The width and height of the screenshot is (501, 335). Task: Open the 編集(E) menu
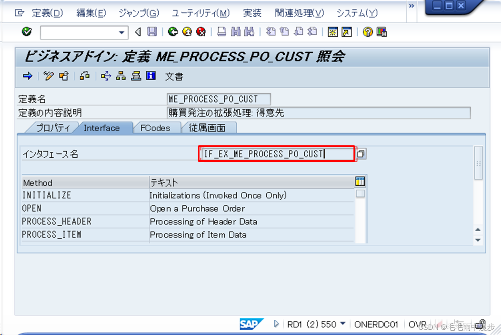(x=91, y=13)
